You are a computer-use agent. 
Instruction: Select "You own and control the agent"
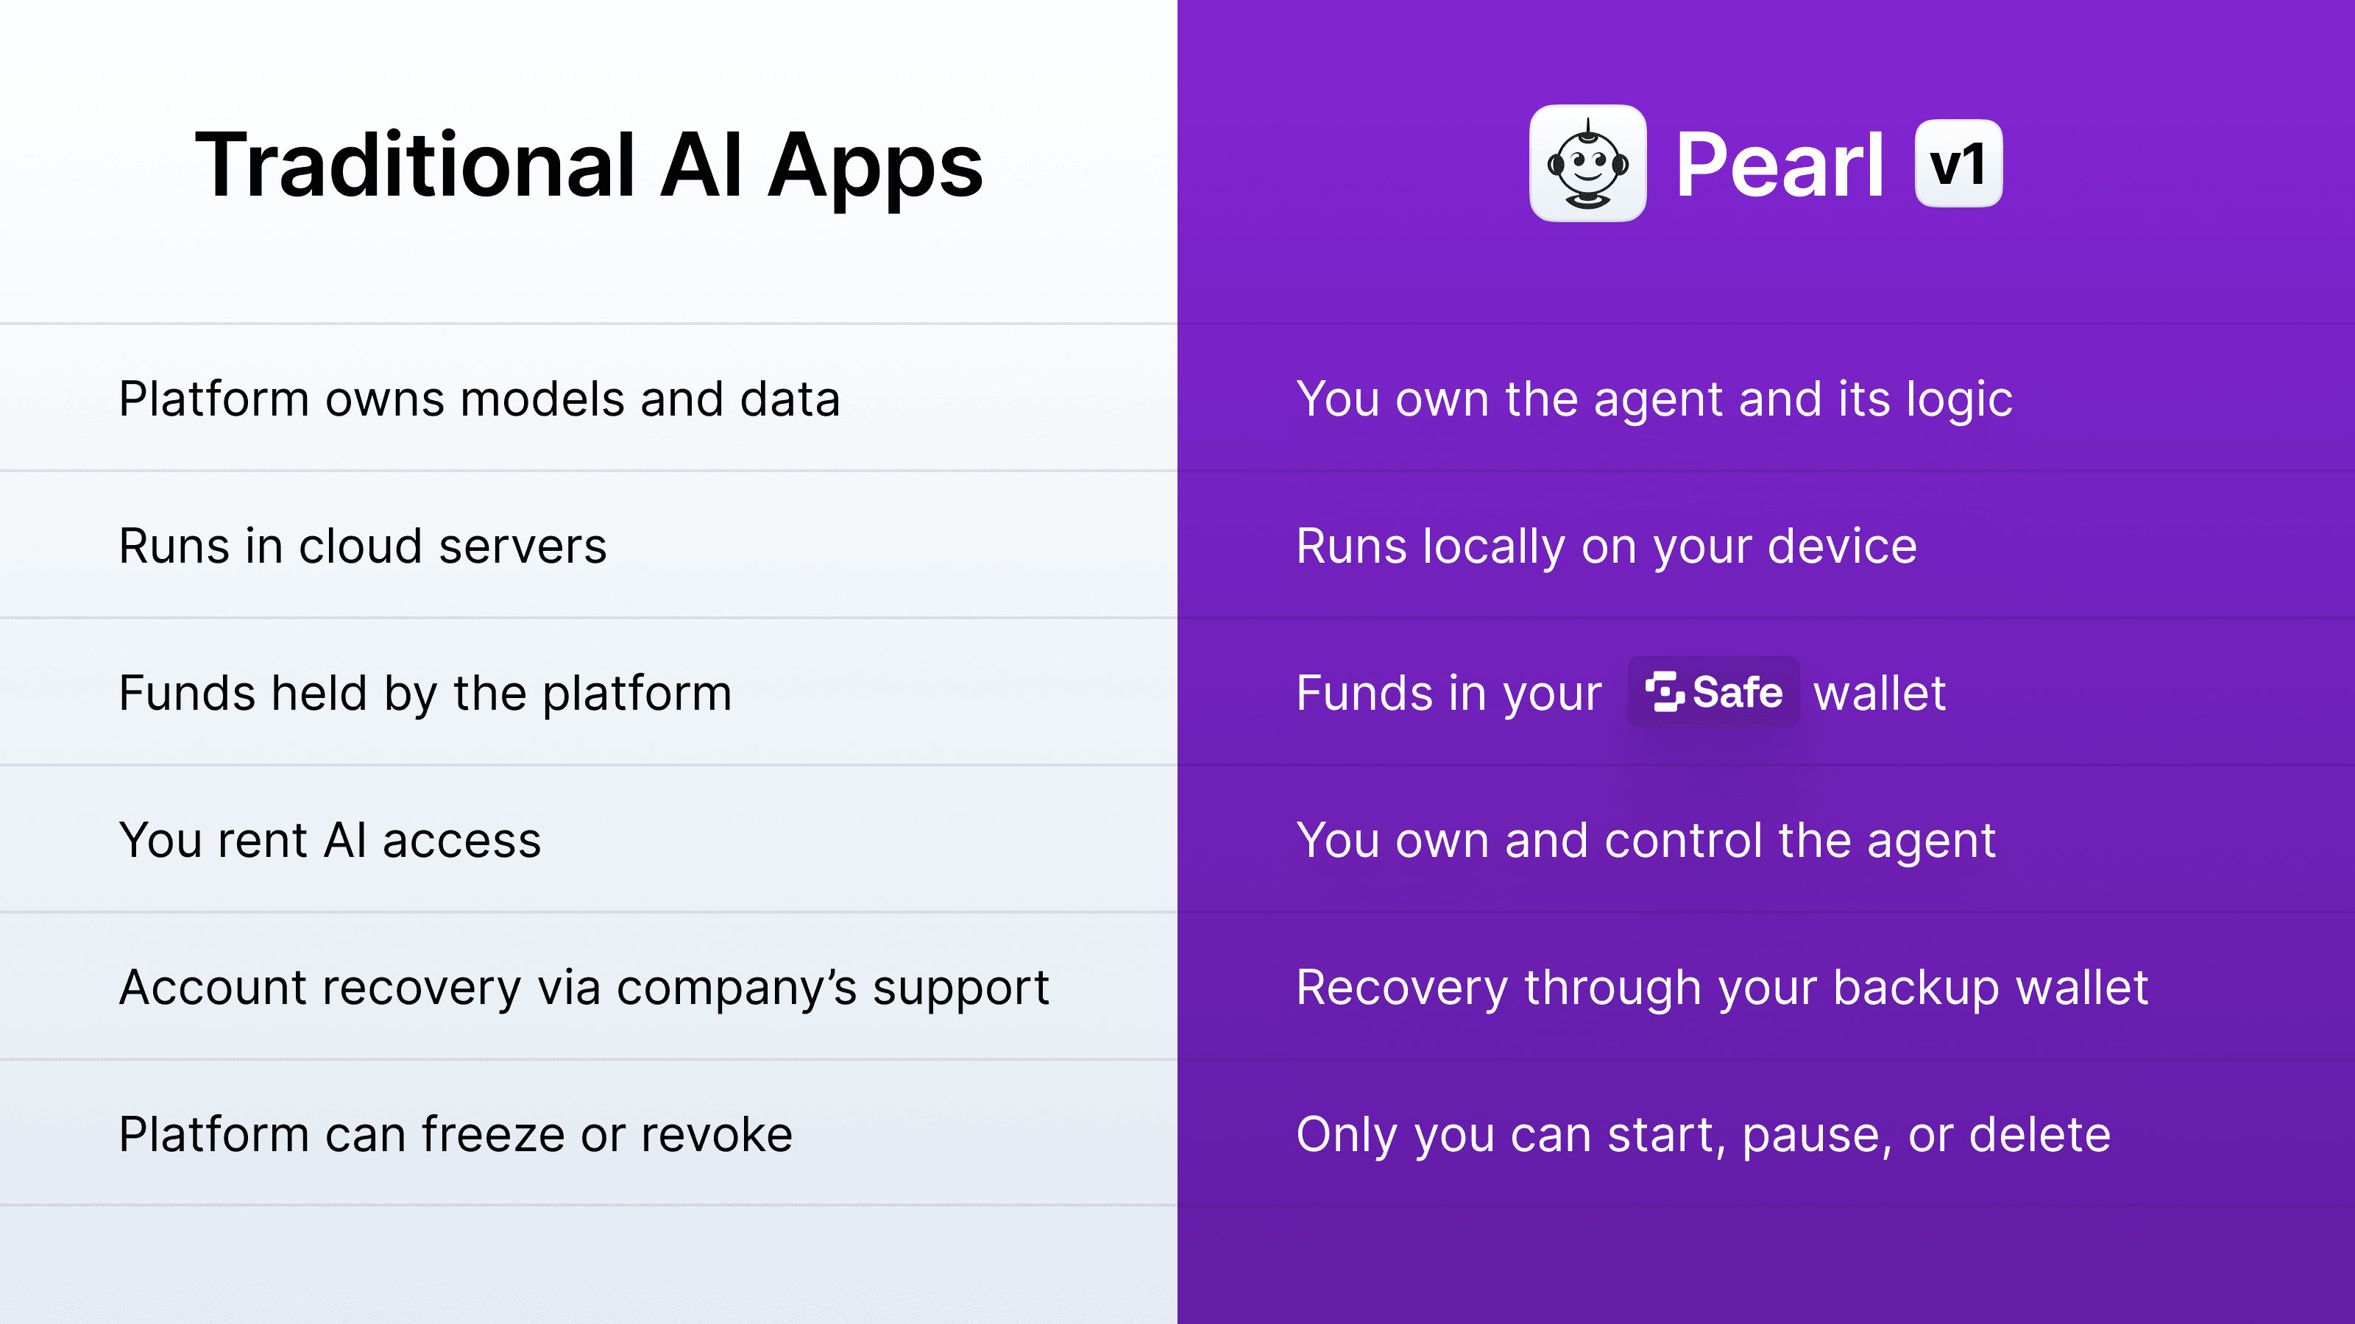pos(1646,841)
